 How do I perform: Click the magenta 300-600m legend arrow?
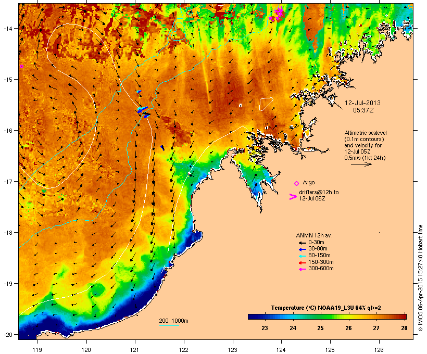302,269
